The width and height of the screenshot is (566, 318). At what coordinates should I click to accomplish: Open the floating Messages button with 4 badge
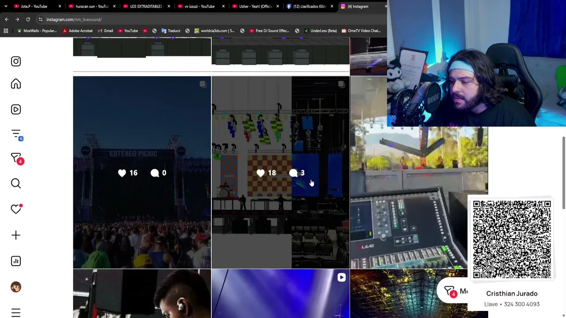(452, 291)
